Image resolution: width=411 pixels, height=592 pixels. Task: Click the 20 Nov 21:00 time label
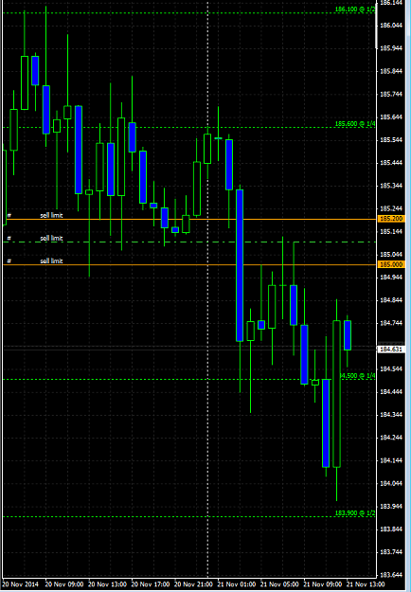[193, 583]
